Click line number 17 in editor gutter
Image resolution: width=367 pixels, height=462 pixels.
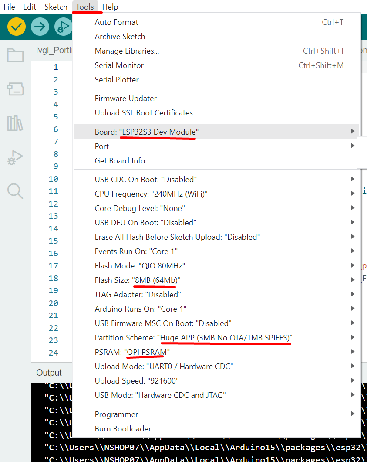coord(53,266)
